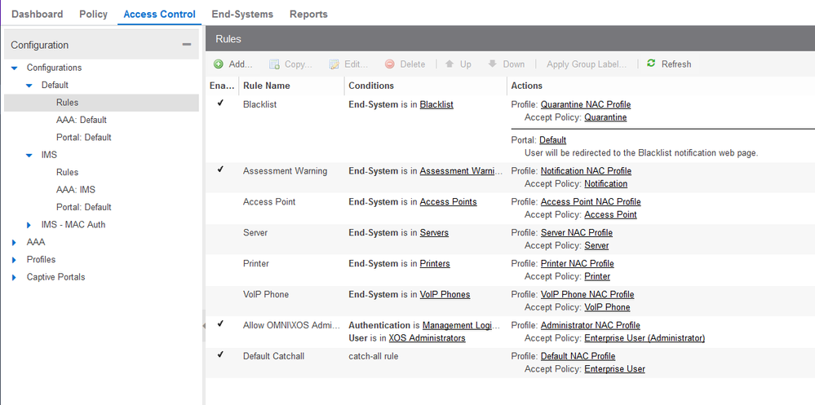815x405 pixels.
Task: Click the green Refresh icon
Action: (650, 64)
